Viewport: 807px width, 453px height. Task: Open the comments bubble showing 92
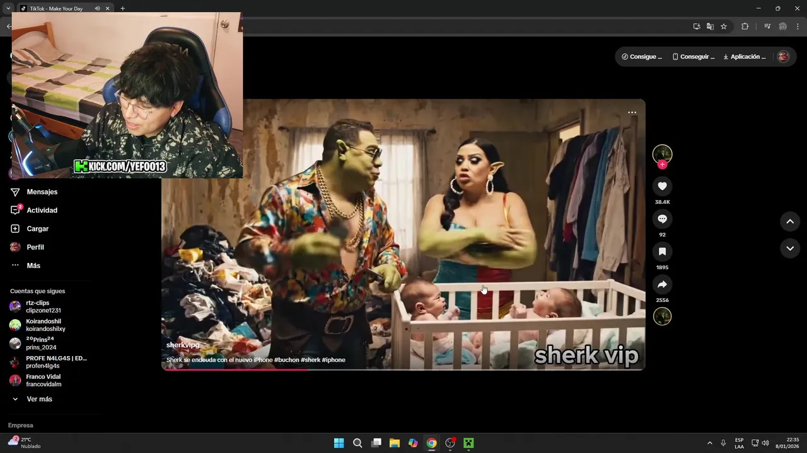pos(662,219)
